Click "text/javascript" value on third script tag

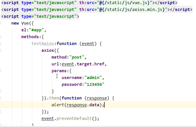(x=55, y=16)
